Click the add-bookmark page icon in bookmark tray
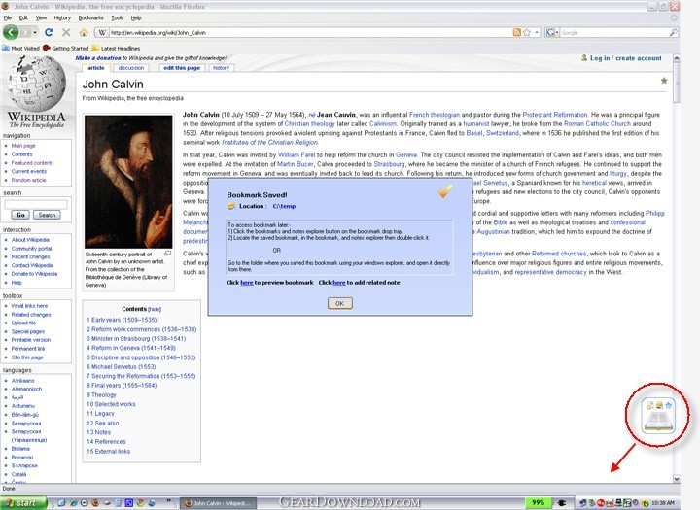The width and height of the screenshot is (700, 510). click(649, 405)
